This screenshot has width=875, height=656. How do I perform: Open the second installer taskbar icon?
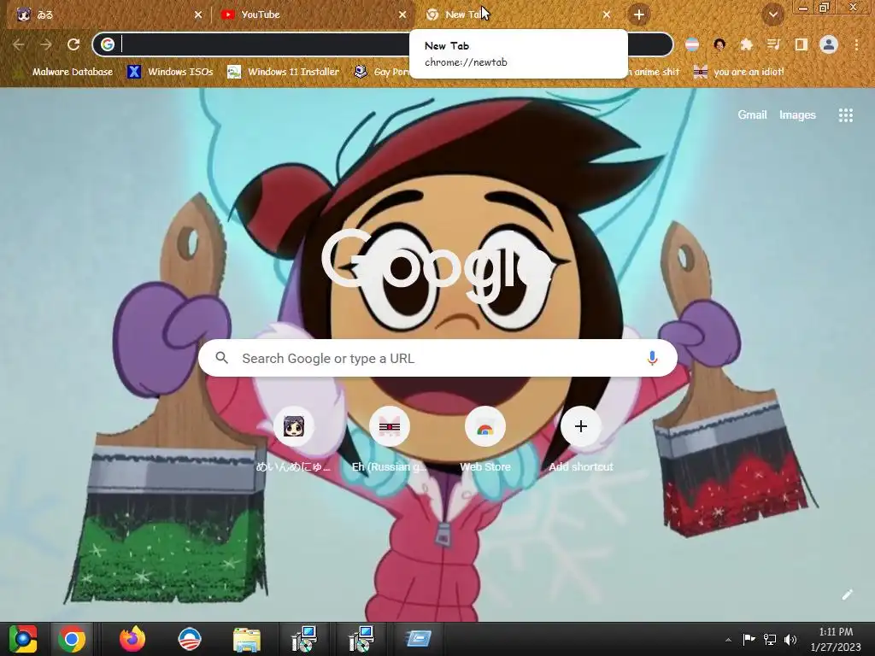[361, 639]
